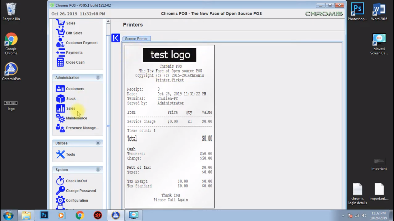Collapse the Utilities section

(98, 143)
